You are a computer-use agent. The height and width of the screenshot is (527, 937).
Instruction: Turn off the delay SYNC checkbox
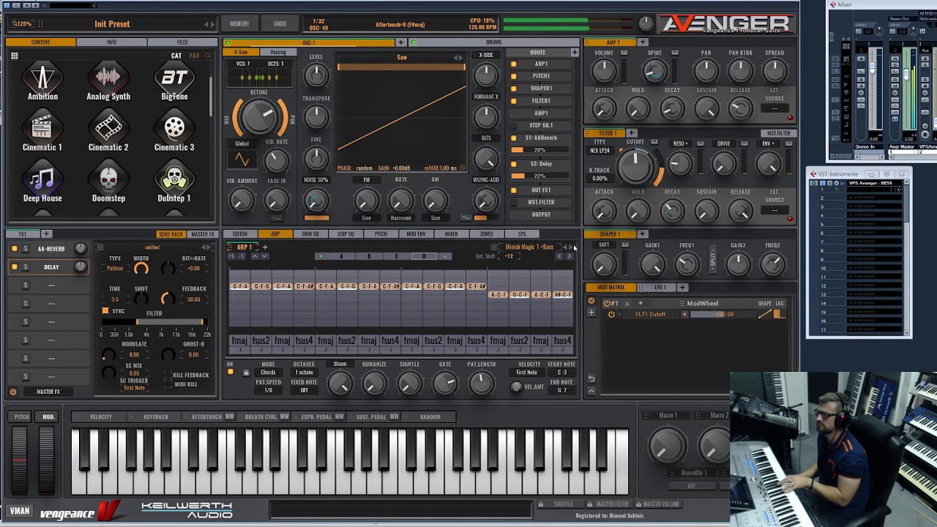click(x=105, y=311)
